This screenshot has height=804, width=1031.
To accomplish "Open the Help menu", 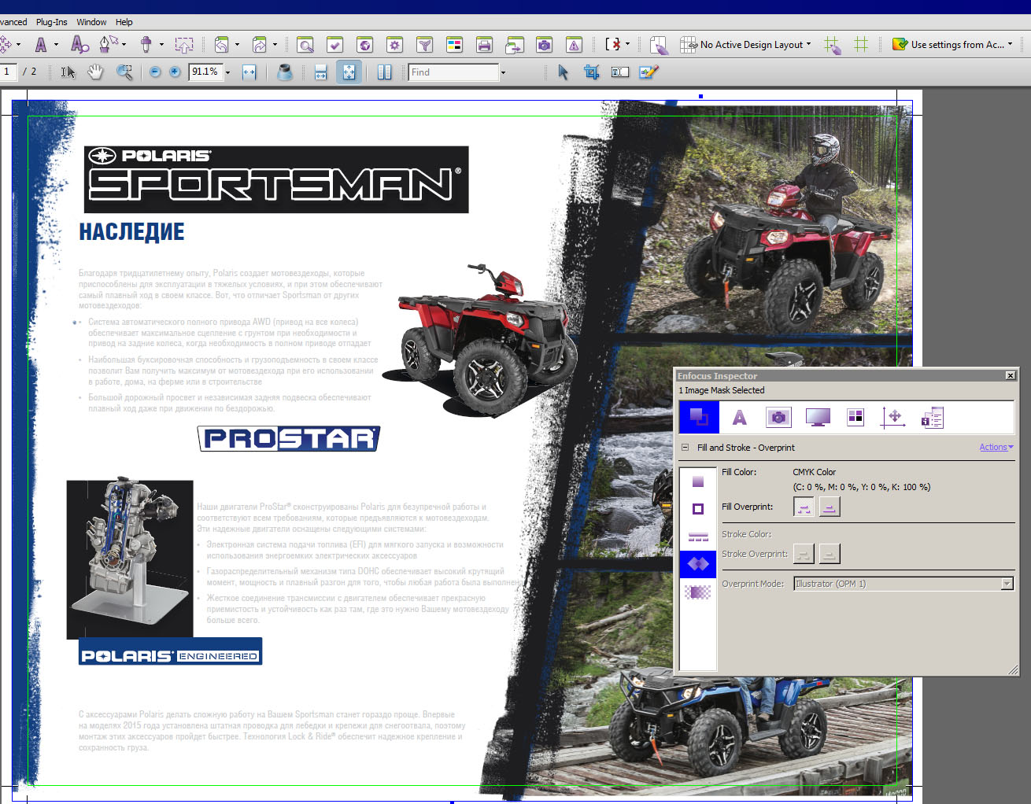I will click(124, 22).
